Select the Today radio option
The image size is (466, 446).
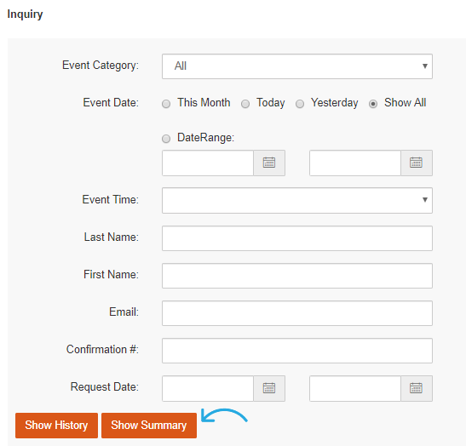coord(245,104)
